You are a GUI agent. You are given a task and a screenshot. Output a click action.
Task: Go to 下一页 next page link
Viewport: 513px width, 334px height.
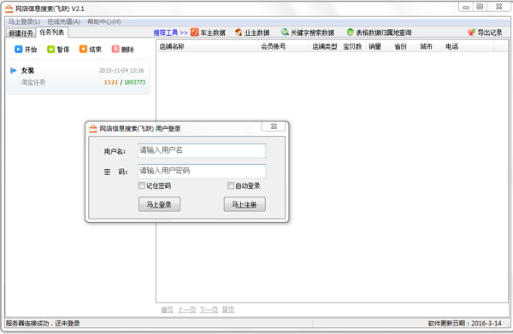209,309
